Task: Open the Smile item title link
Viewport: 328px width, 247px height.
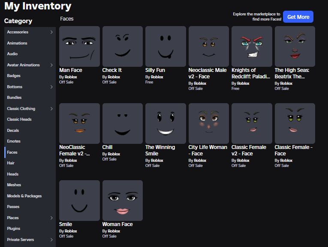Action: [x=66, y=224]
